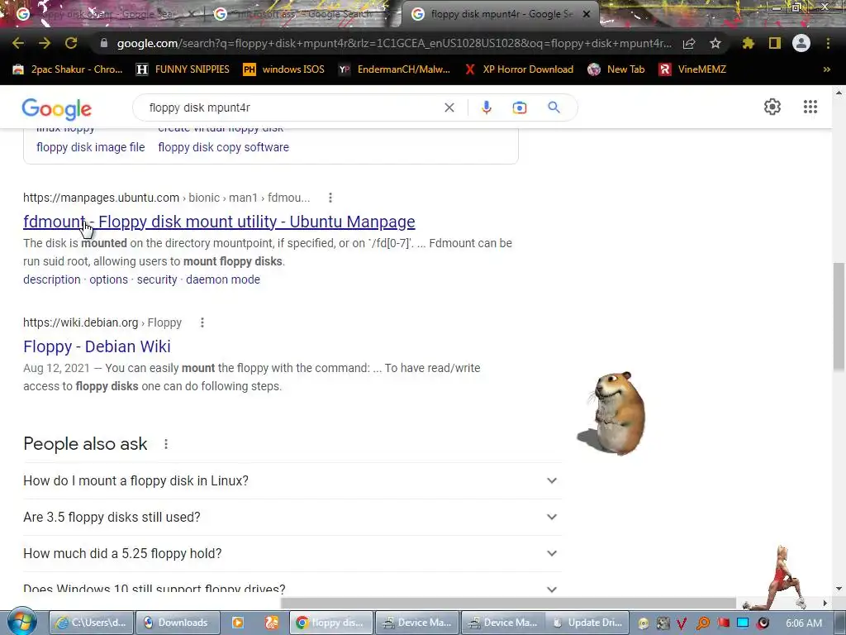Viewport: 846px width, 635px height.
Task: Open the 'EndermanCH/Malw...' bookmark
Action: coord(394,69)
